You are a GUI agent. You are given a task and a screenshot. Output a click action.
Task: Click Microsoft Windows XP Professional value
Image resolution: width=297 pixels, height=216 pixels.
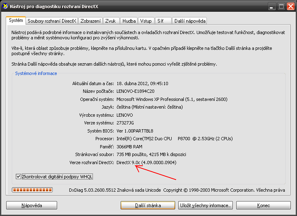172,99
